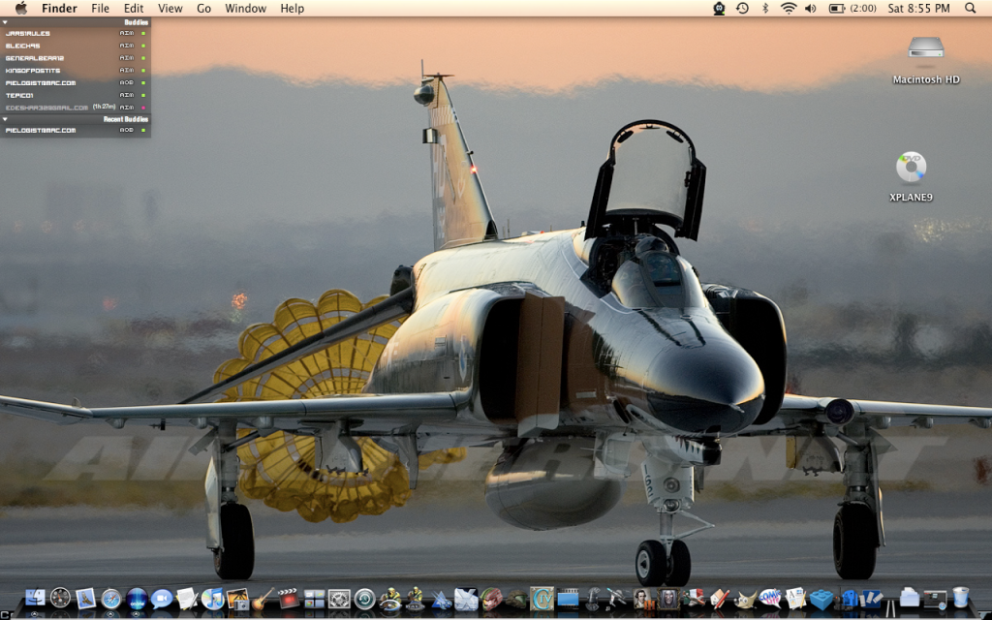This screenshot has height=620, width=992.
Task: Open Macintosh HD drive on desktop
Action: pos(925,60)
